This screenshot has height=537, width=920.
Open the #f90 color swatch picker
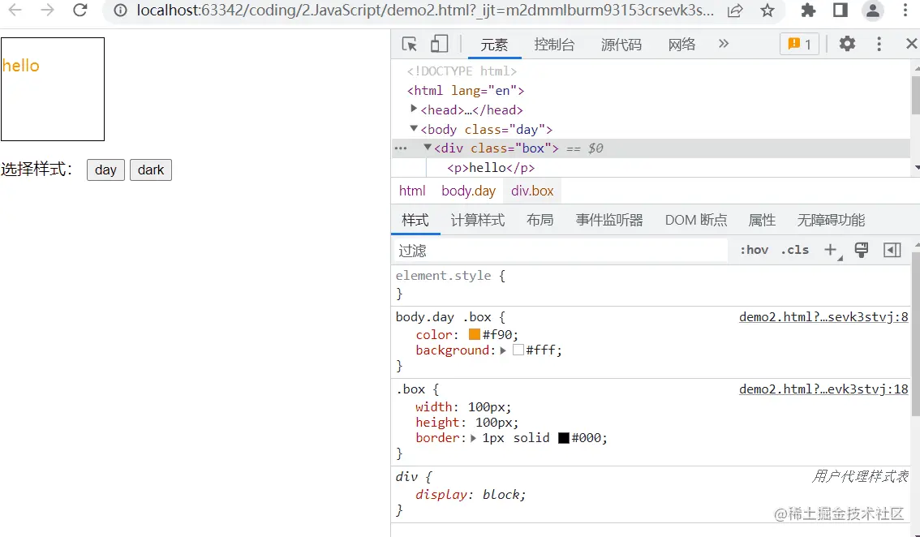(x=475, y=334)
